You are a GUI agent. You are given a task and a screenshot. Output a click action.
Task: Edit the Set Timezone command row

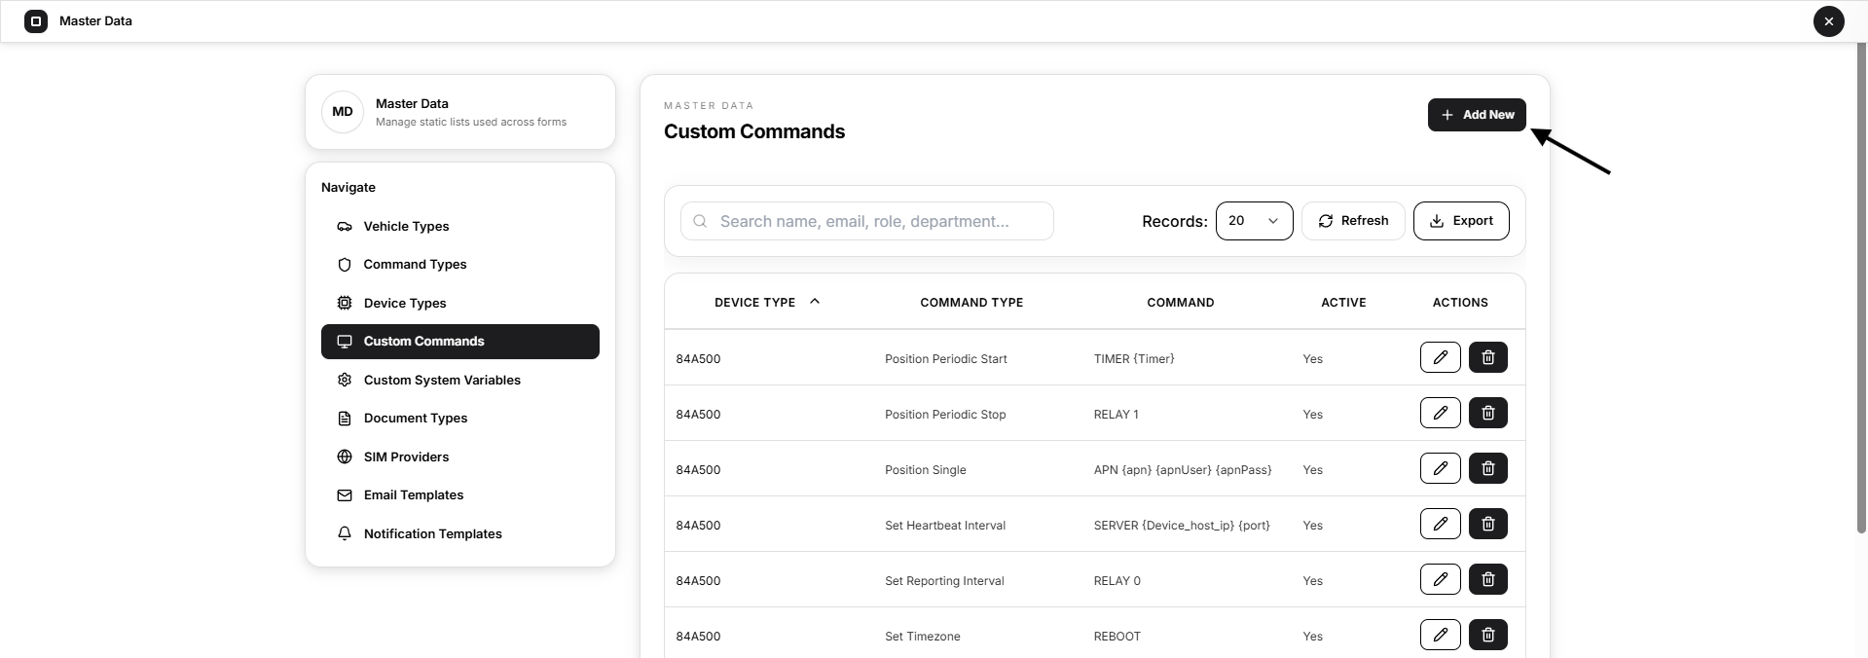point(1440,635)
